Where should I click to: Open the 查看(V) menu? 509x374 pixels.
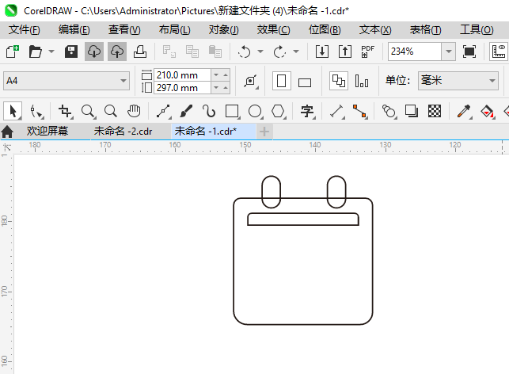(x=124, y=29)
